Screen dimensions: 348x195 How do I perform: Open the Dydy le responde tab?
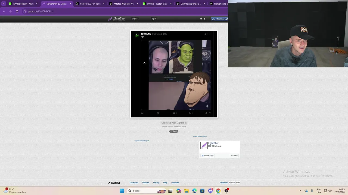coord(190,4)
